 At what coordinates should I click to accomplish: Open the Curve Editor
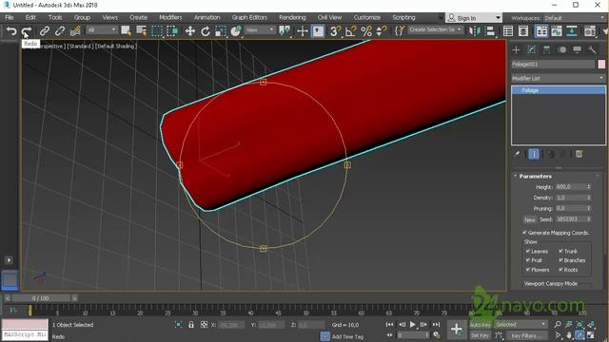(x=556, y=31)
